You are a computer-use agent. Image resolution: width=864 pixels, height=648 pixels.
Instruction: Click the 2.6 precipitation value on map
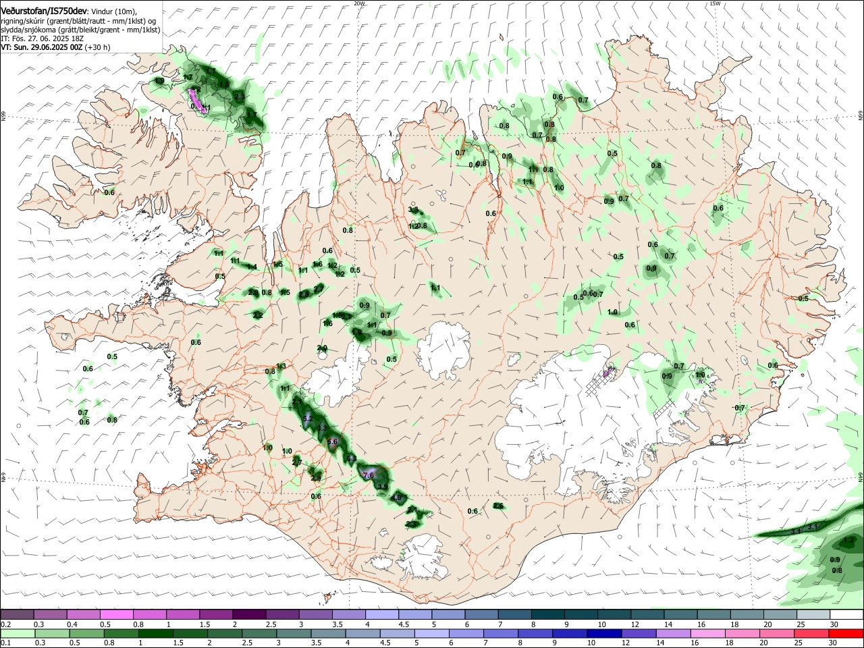(498, 506)
